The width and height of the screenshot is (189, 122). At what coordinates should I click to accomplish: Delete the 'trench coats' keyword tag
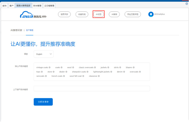64,76
